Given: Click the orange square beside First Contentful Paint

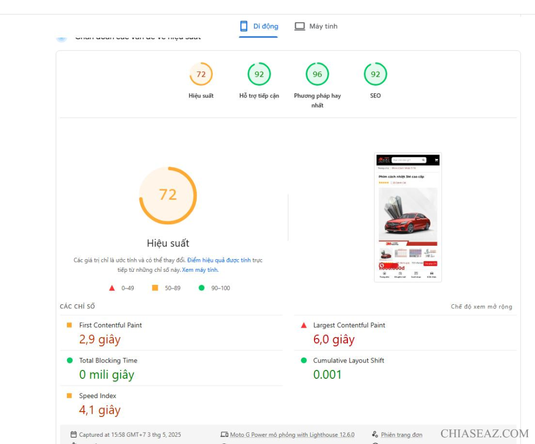Looking at the screenshot, I should pyautogui.click(x=69, y=325).
